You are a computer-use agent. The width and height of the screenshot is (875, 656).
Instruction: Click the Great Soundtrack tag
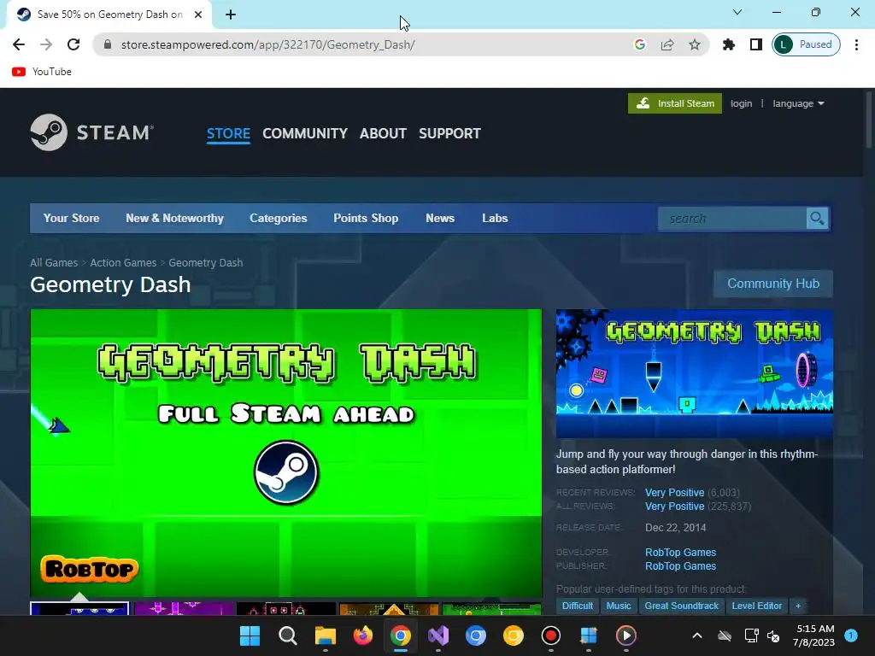coord(681,606)
